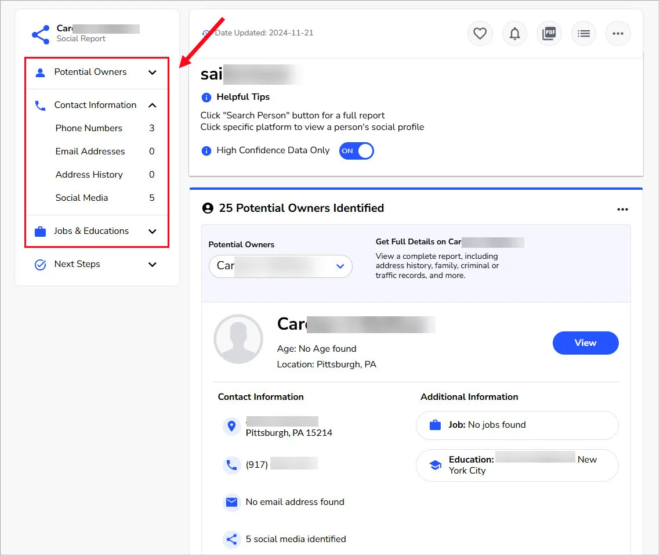Expand Jobs & Educations sidebar section

click(x=152, y=232)
